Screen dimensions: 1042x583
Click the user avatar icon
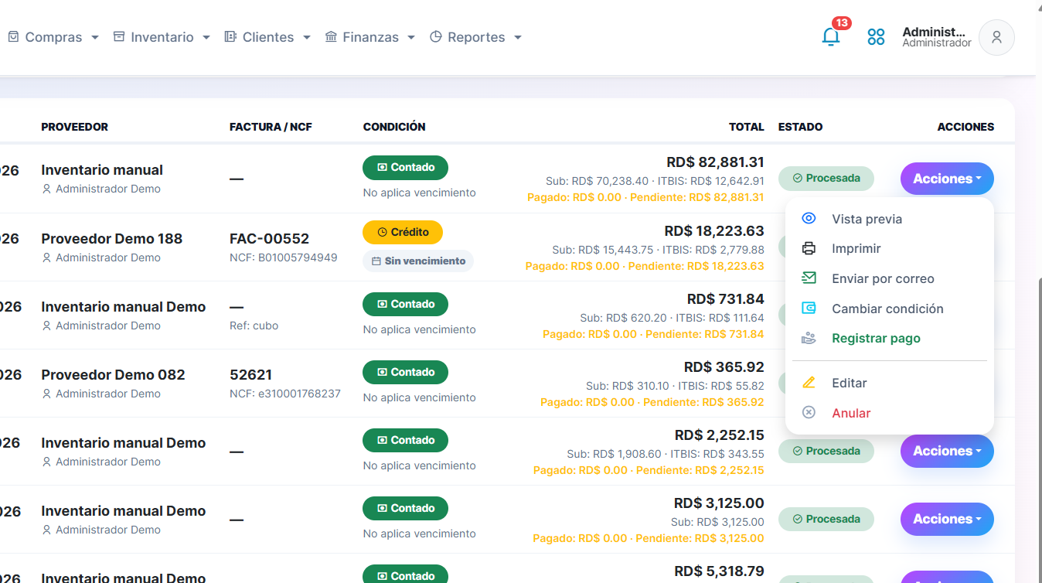click(x=996, y=37)
